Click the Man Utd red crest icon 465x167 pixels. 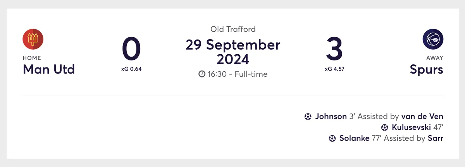click(33, 39)
